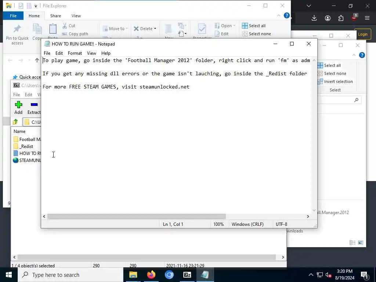Click Help question mark in File Explorer
The width and height of the screenshot is (376, 282).
point(286,15)
